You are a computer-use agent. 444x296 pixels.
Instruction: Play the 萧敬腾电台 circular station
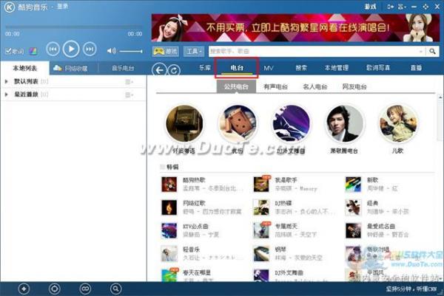point(344,123)
